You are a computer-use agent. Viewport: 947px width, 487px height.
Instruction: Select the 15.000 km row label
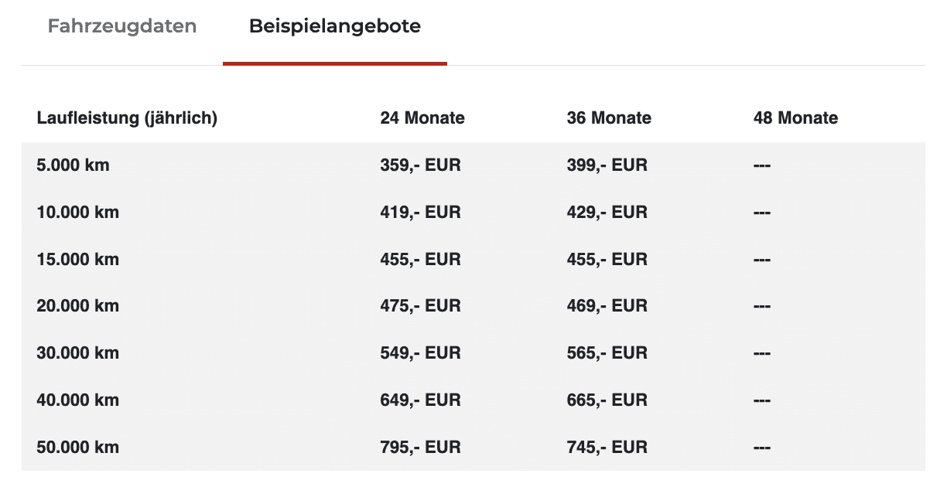tap(77, 260)
